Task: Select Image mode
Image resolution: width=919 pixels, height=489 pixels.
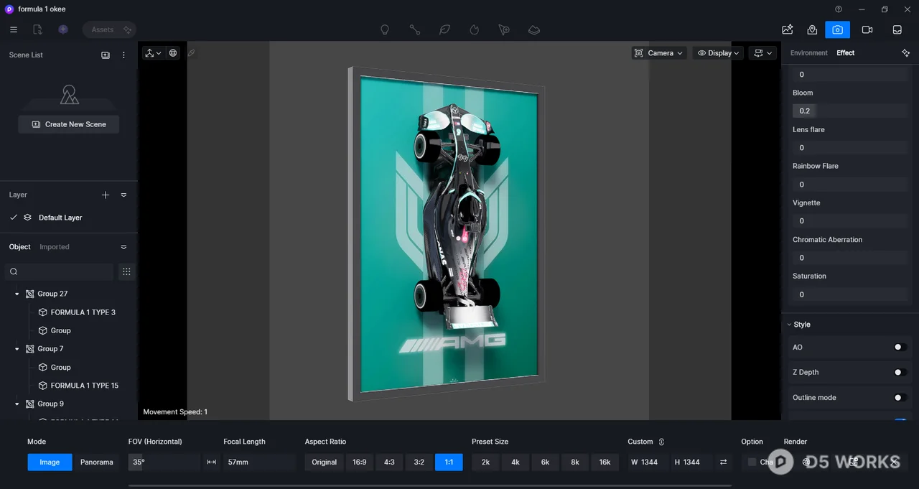Action: [x=50, y=462]
